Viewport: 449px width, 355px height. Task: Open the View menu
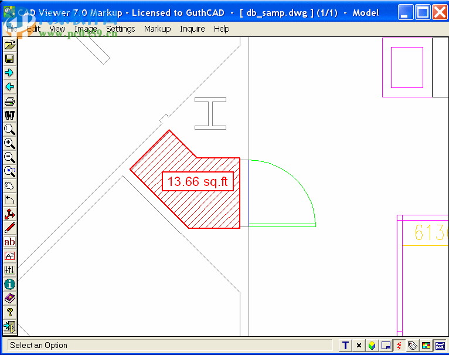[57, 29]
